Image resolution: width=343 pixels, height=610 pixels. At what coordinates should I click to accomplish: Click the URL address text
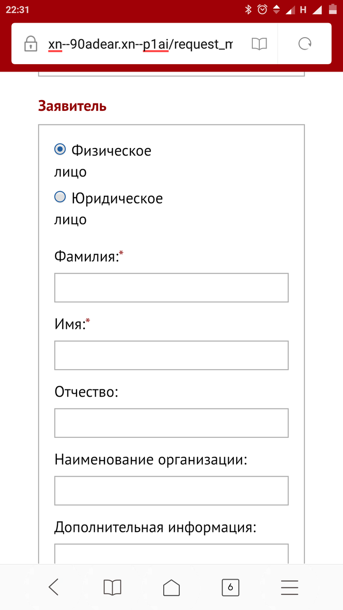[140, 44]
